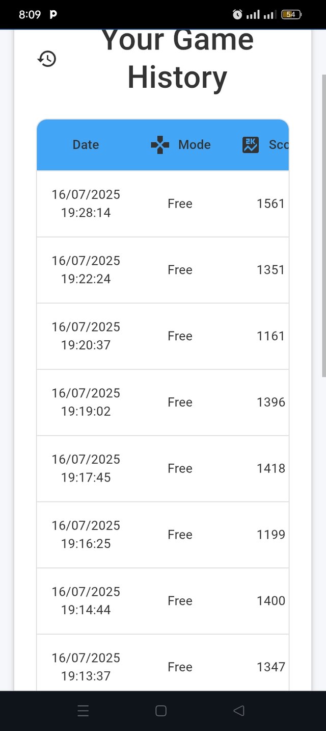Sort by the Date column header
The height and width of the screenshot is (731, 326).
(86, 145)
